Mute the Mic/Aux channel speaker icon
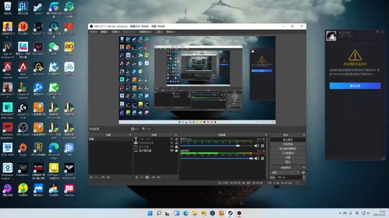 click(x=257, y=146)
